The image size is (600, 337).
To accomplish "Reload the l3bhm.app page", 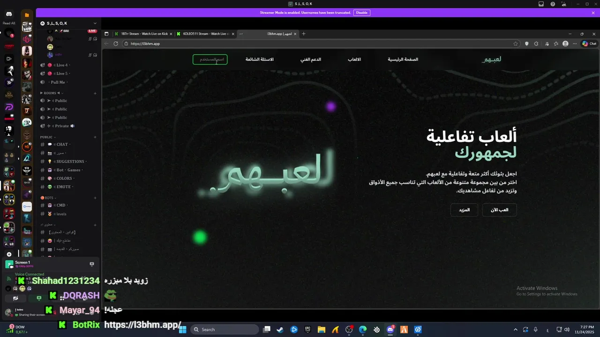I will point(116,44).
